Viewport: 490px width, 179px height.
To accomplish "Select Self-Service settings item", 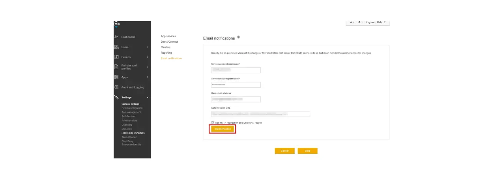I will click(x=128, y=116).
